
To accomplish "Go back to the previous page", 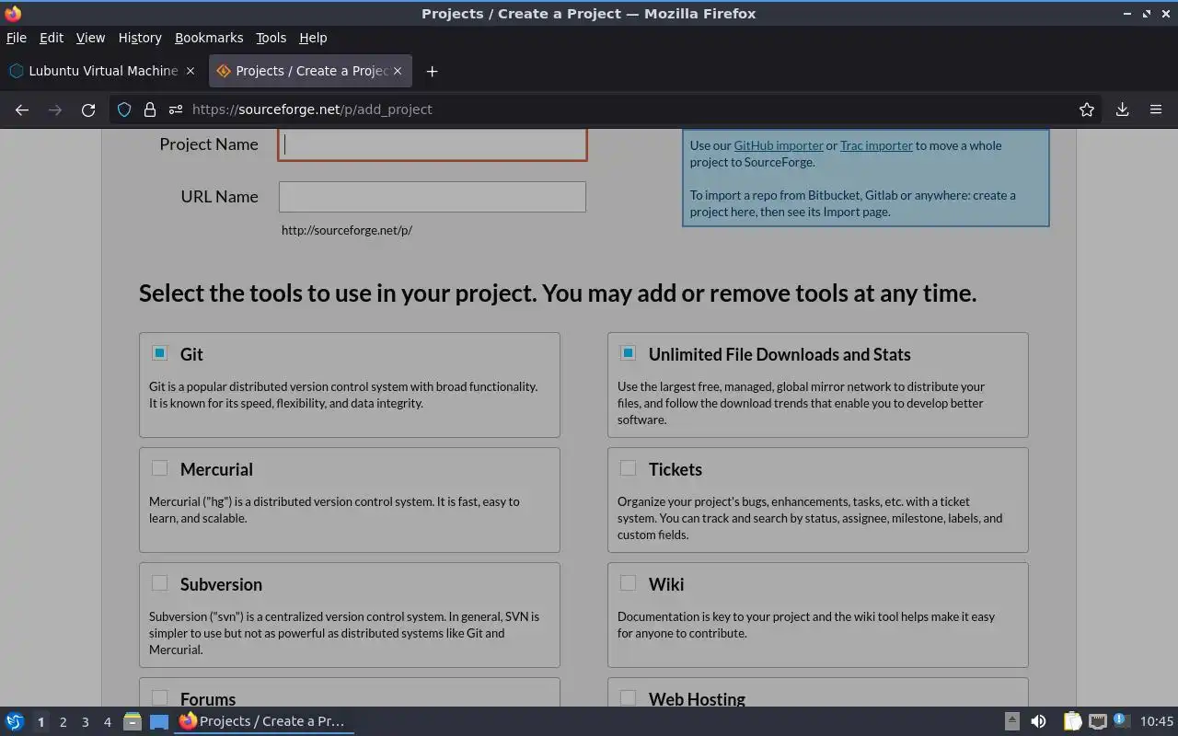I will 22,109.
